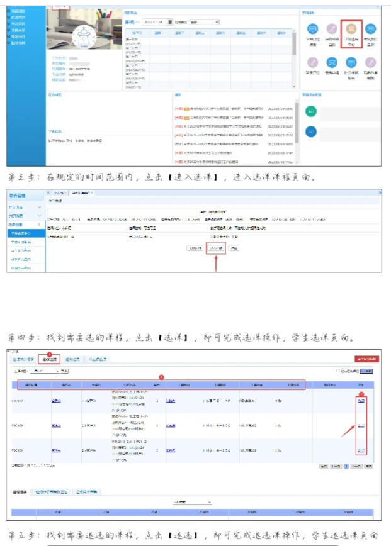Switch to the 选课学分情况 tab
Image resolution: width=391 pixels, height=546 pixels.
pyautogui.click(x=23, y=359)
